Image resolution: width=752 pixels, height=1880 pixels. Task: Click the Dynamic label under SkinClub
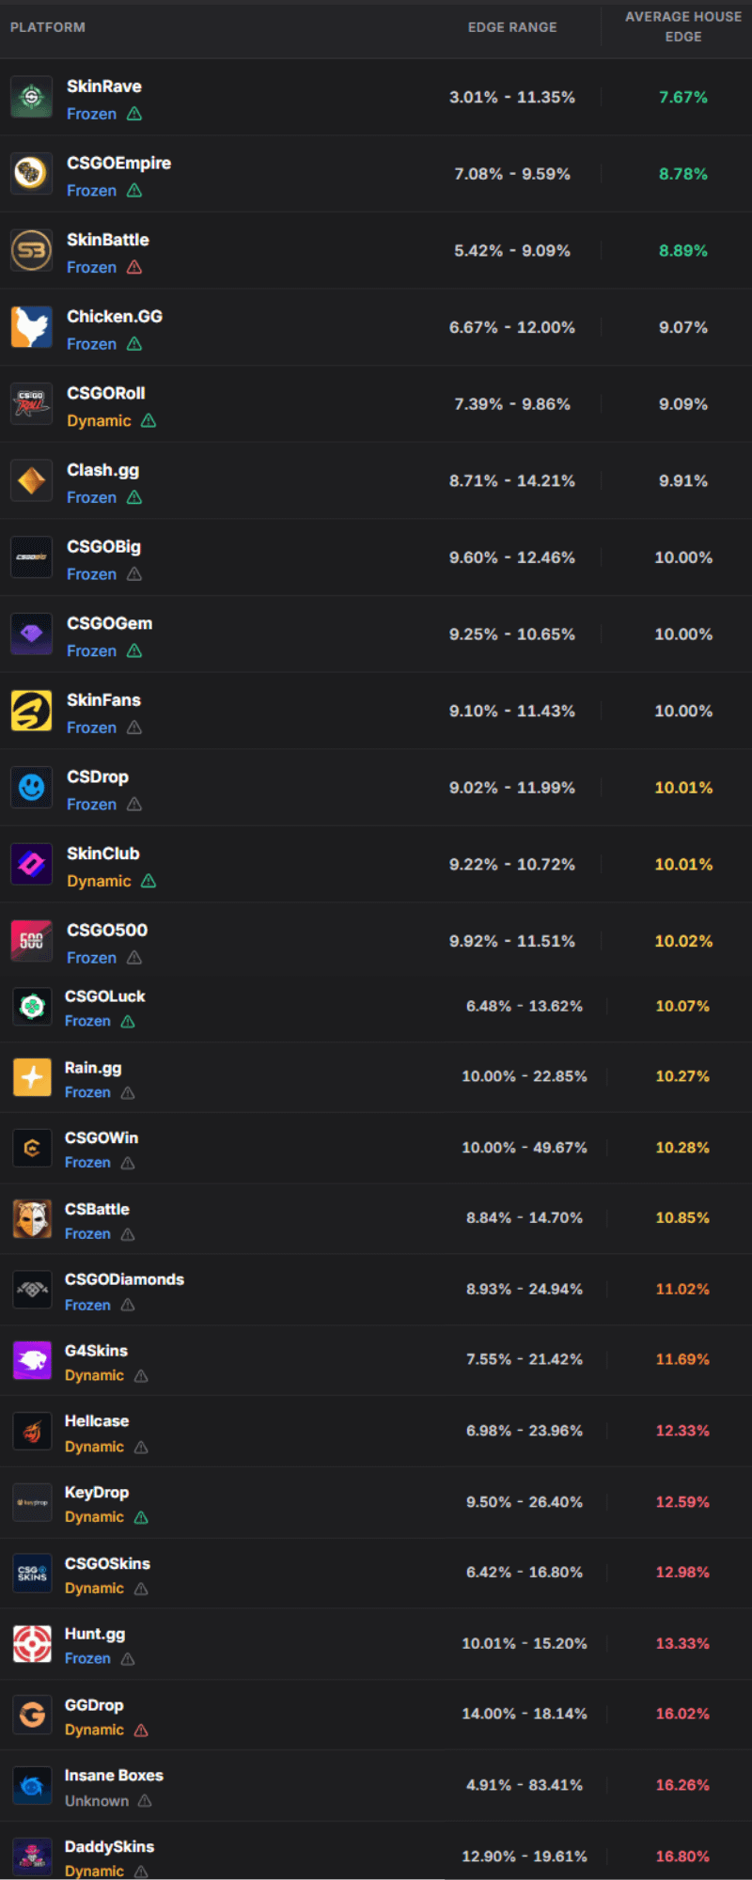pos(99,881)
